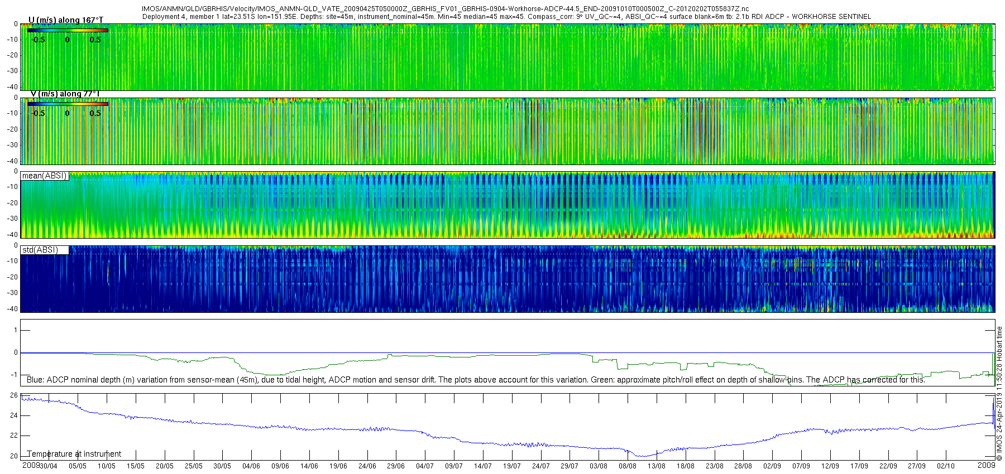1005x474 pixels.
Task: Click the '13/08' date tick label
Action: pos(657,466)
